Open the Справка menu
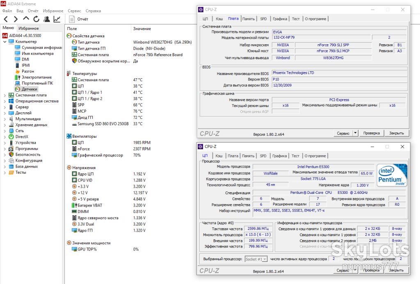This screenshot has width=420, height=284. [93, 11]
